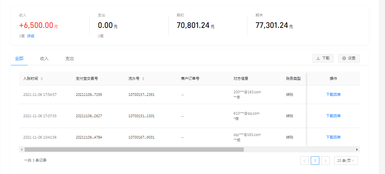Screen dimensions: 385x174
Task: Open the 20 条/页 page size dropdown
Action: pos(346,161)
